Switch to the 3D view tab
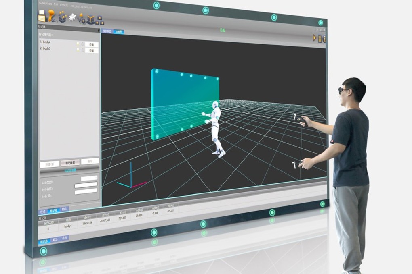The image size is (412, 274). (x=118, y=31)
